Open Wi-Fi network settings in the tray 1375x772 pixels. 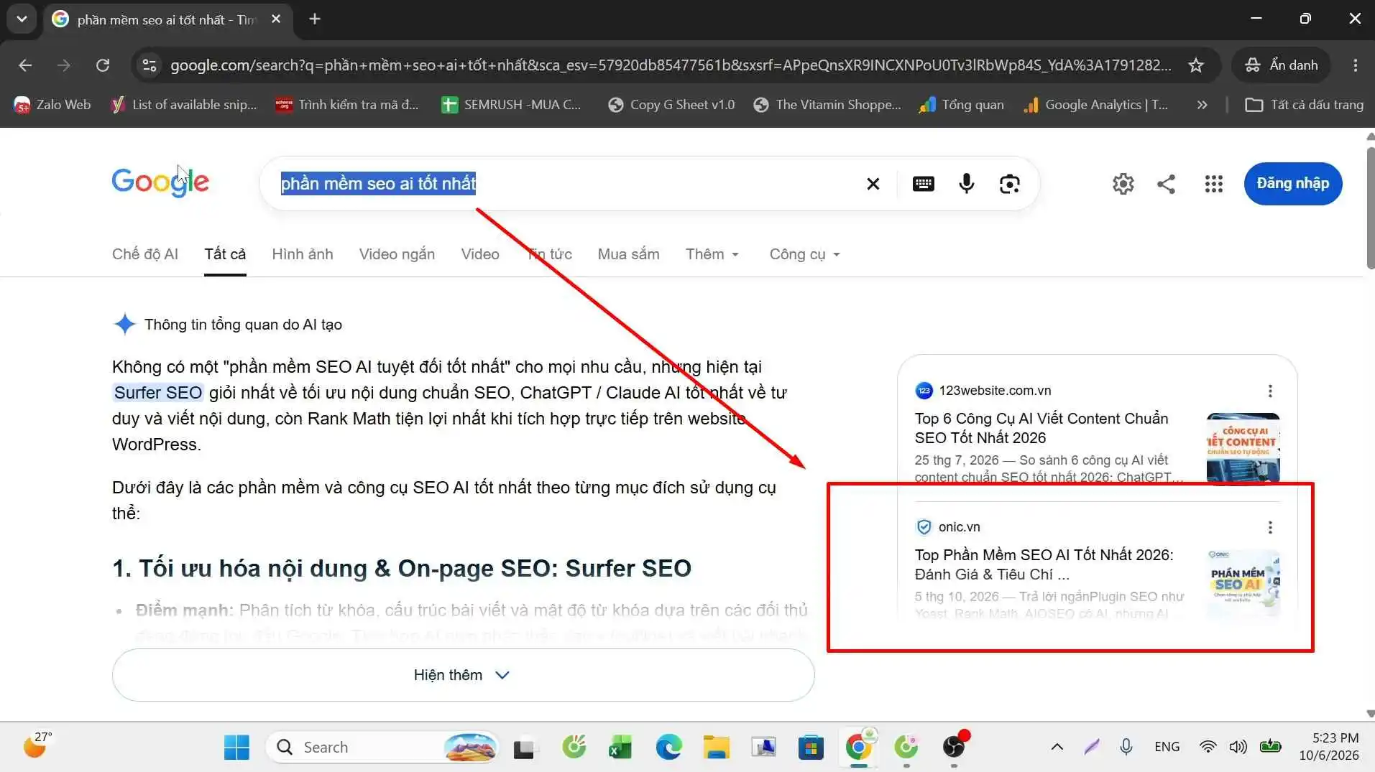[x=1208, y=747]
